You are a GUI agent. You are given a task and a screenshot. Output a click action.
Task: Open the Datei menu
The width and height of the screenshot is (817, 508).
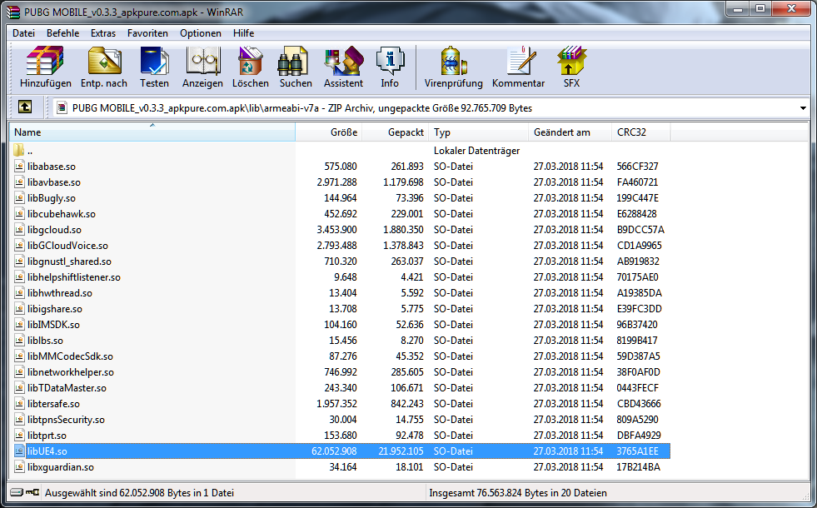tap(23, 32)
